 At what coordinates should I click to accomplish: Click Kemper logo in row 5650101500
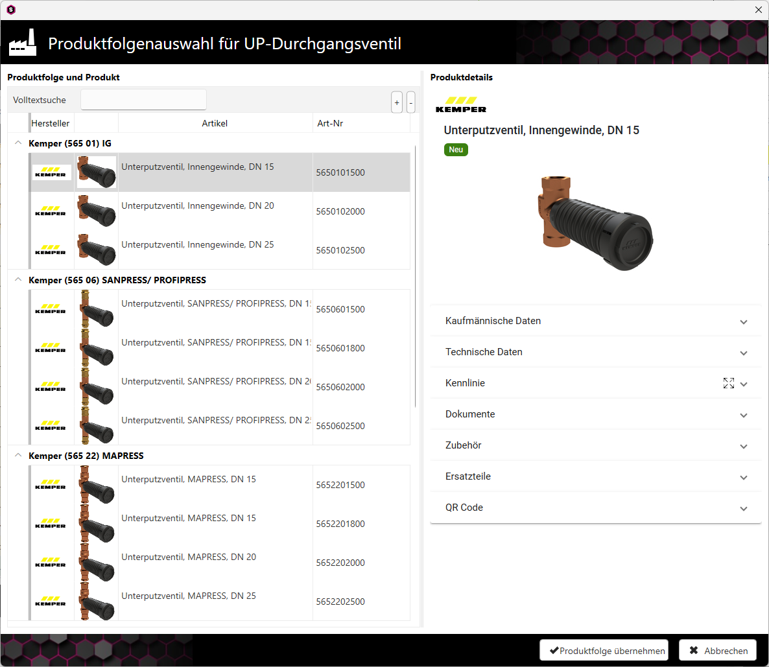tap(51, 172)
